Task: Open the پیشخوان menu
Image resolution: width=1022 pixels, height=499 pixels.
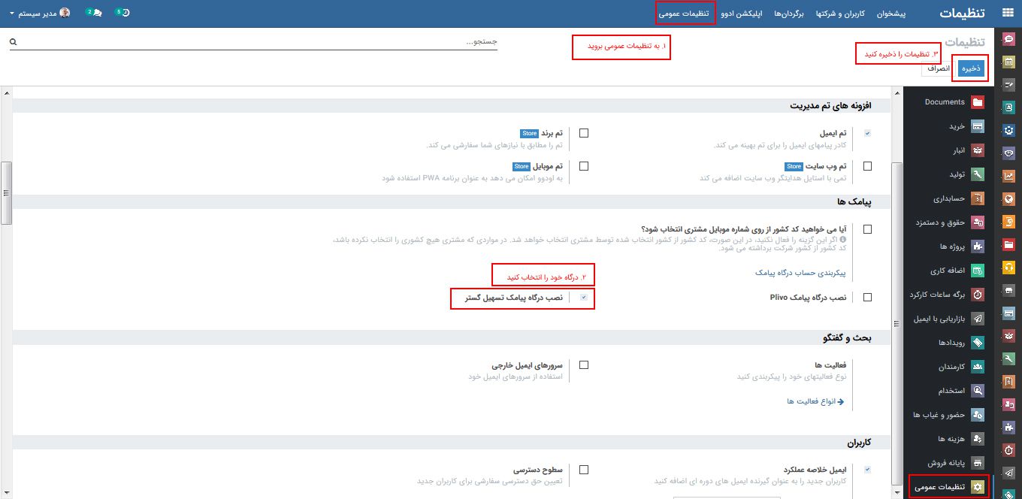Action: [x=892, y=14]
